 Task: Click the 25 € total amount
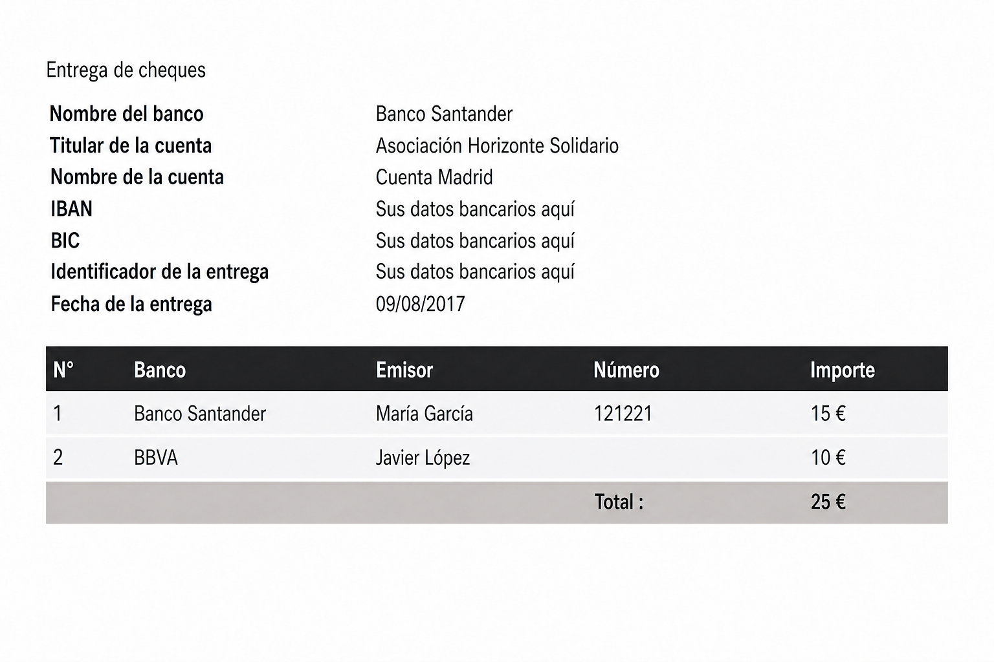[x=828, y=502]
